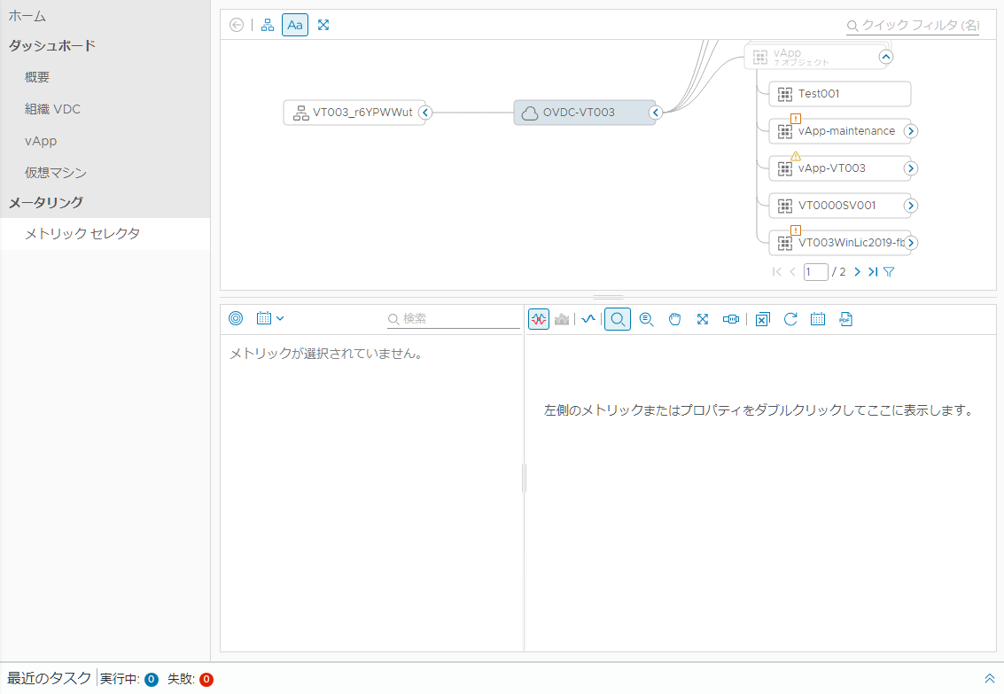Jump to last page of vApps
The height and width of the screenshot is (694, 1004).
(873, 272)
